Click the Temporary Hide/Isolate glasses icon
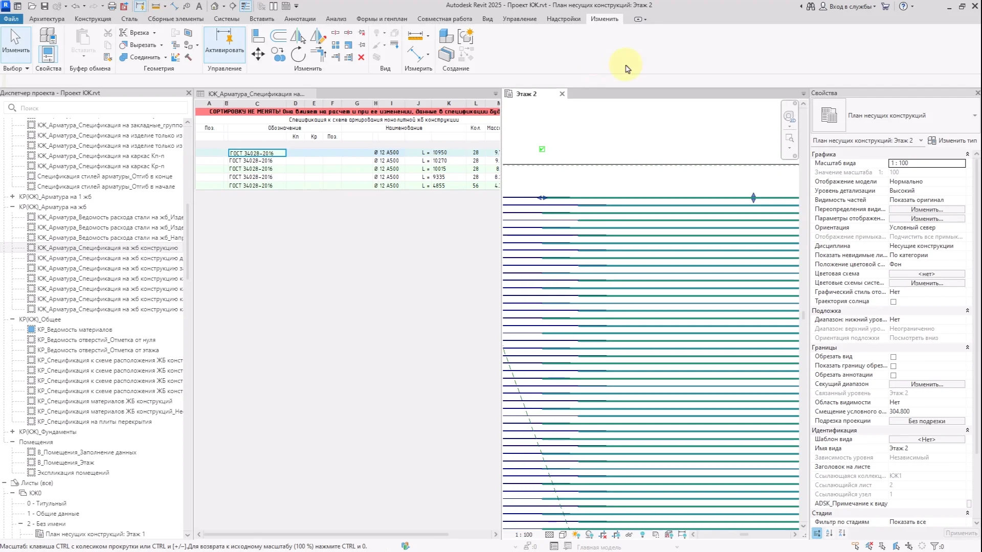The height and width of the screenshot is (552, 982). (x=629, y=535)
